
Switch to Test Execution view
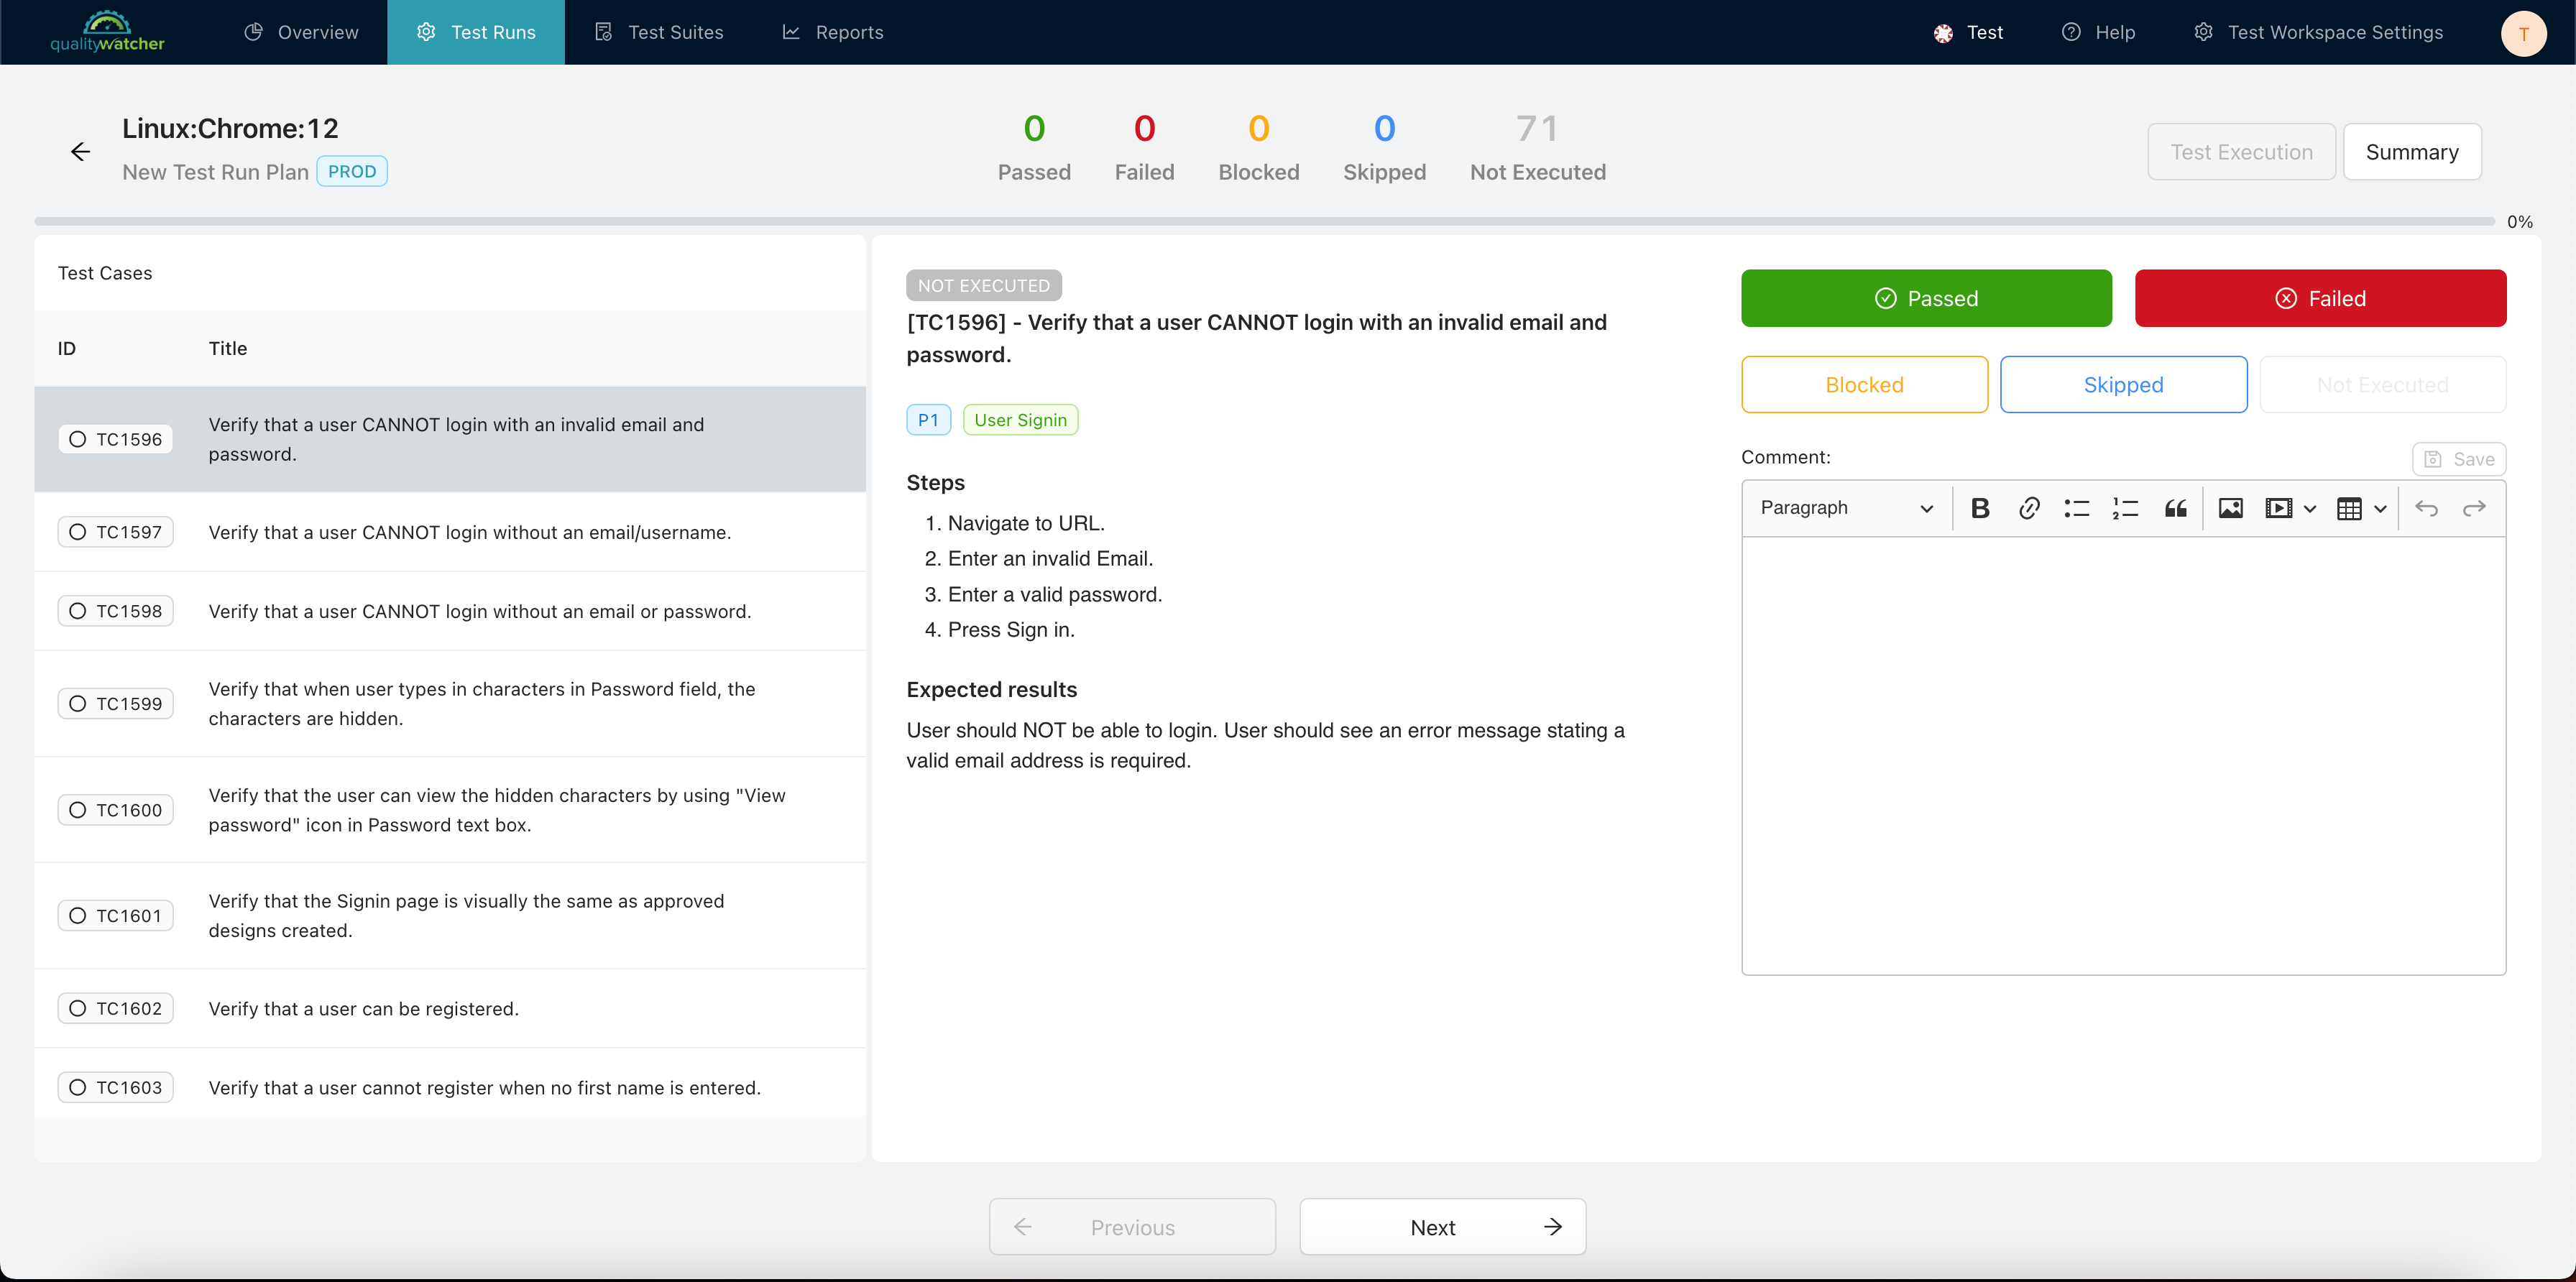pyautogui.click(x=2241, y=152)
